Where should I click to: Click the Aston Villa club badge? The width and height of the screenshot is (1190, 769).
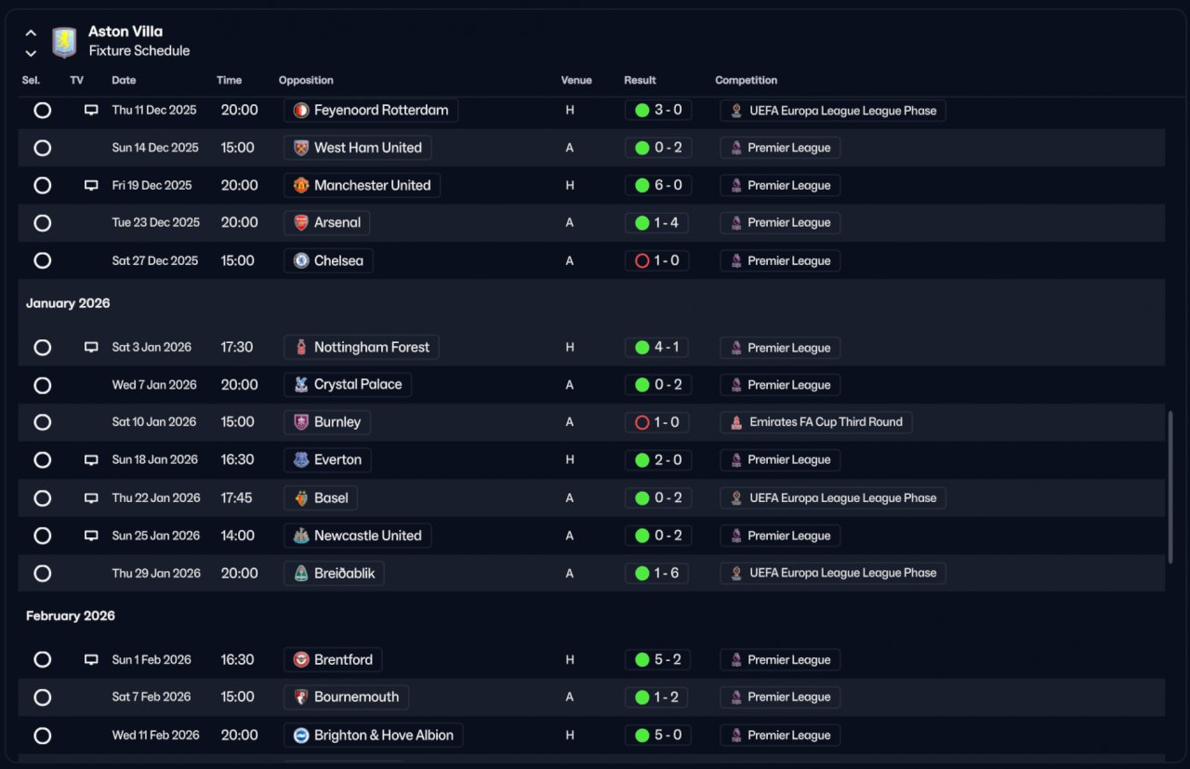tap(64, 42)
